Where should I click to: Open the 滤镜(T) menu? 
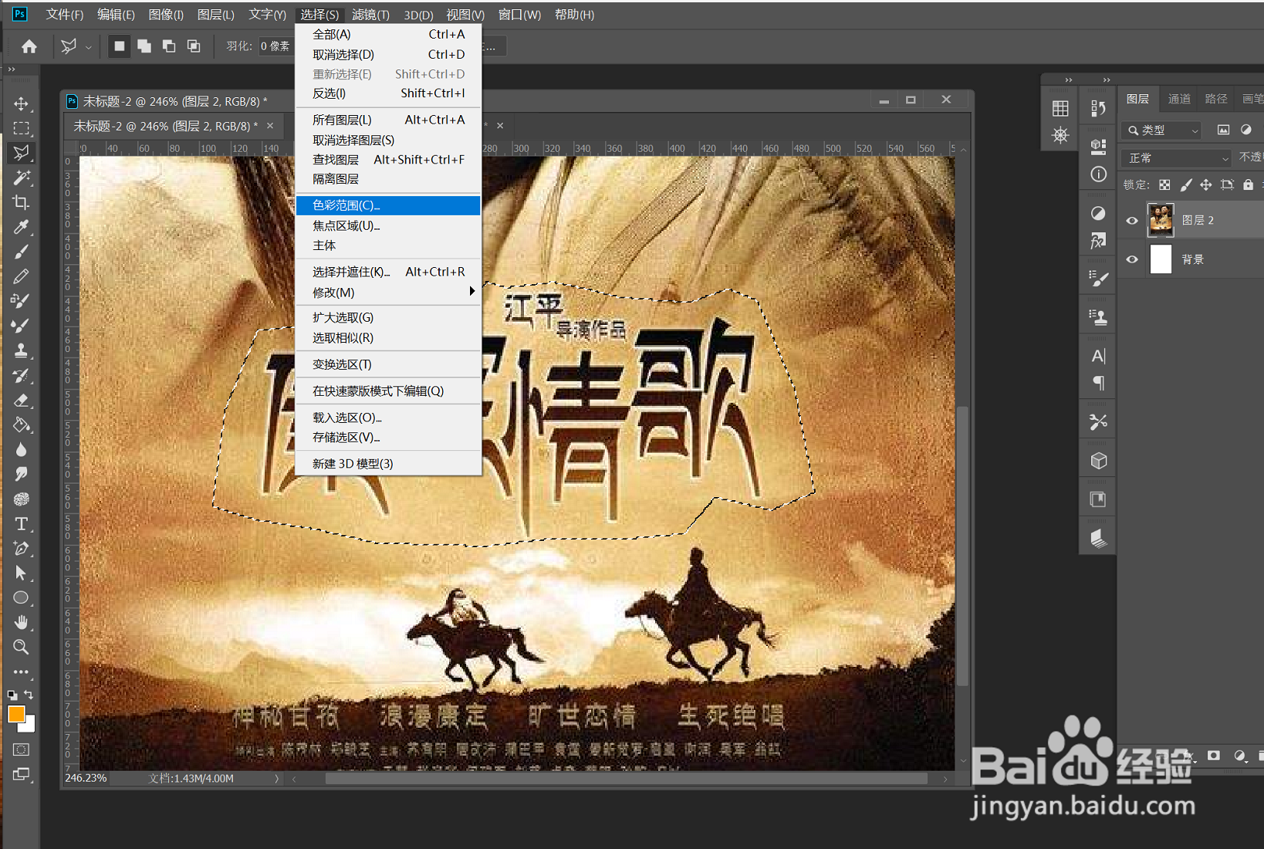pos(370,14)
